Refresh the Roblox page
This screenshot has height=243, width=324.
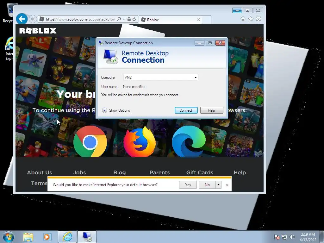coord(134,19)
